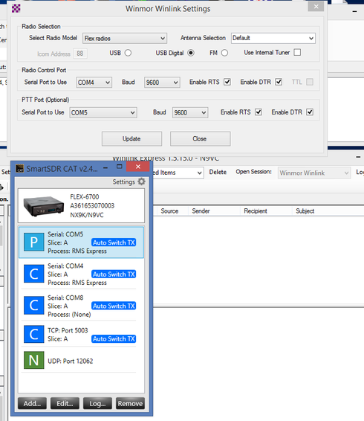Viewport: 364px width, 421px height.
Task: Click the 'NX9K/N9VC' callsign text
Action: click(x=87, y=215)
